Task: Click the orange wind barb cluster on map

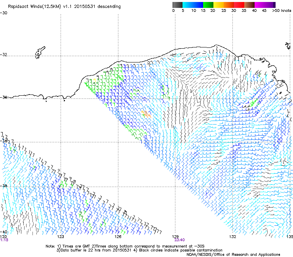Action: (146, 114)
